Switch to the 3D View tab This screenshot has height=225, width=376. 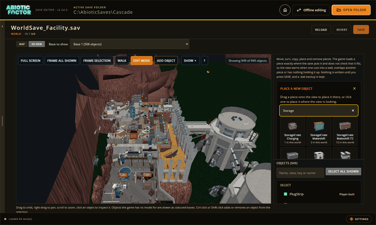(x=37, y=44)
